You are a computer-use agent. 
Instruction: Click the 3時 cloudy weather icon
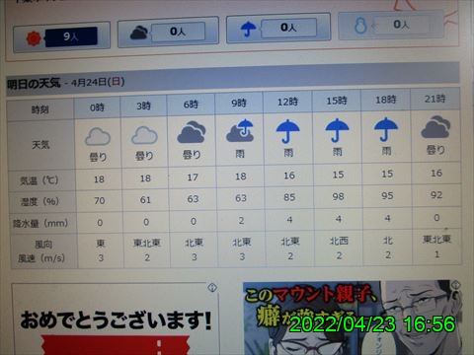[144, 135]
